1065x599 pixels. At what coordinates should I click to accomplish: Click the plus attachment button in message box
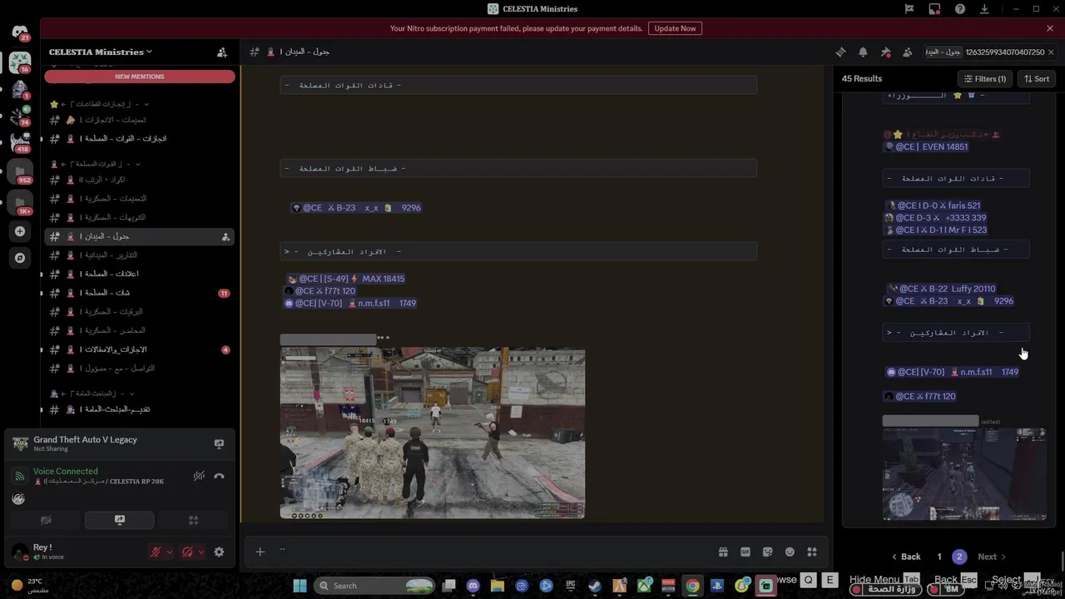(260, 552)
